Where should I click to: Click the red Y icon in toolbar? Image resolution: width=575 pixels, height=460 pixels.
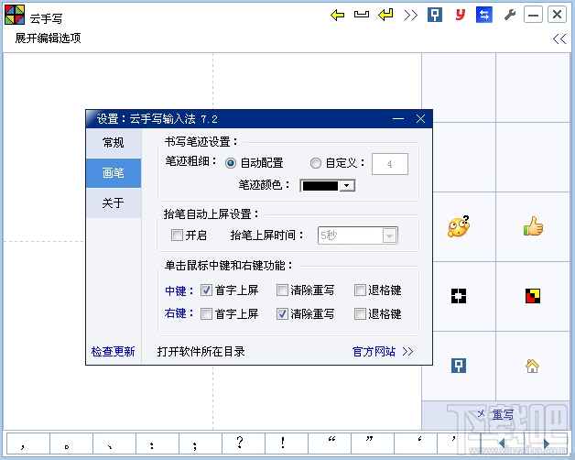(x=460, y=15)
